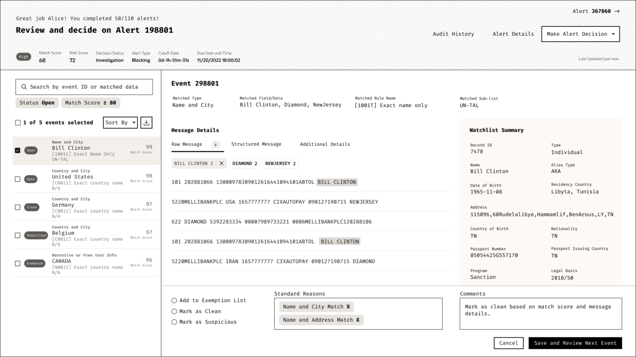
Task: Click Record ID value 7478
Action: (x=477, y=152)
